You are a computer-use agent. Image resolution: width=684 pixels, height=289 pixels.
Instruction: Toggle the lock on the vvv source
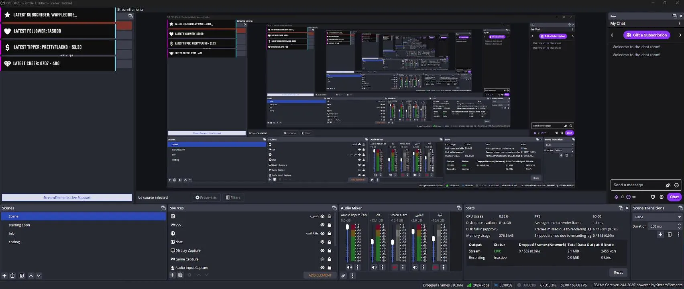pyautogui.click(x=330, y=225)
